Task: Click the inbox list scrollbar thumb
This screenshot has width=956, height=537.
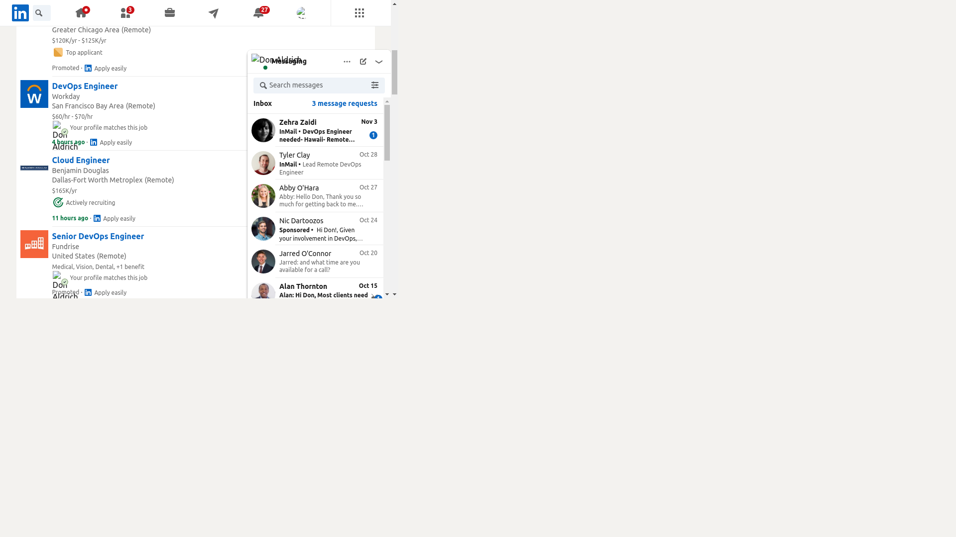Action: pyautogui.click(x=387, y=132)
